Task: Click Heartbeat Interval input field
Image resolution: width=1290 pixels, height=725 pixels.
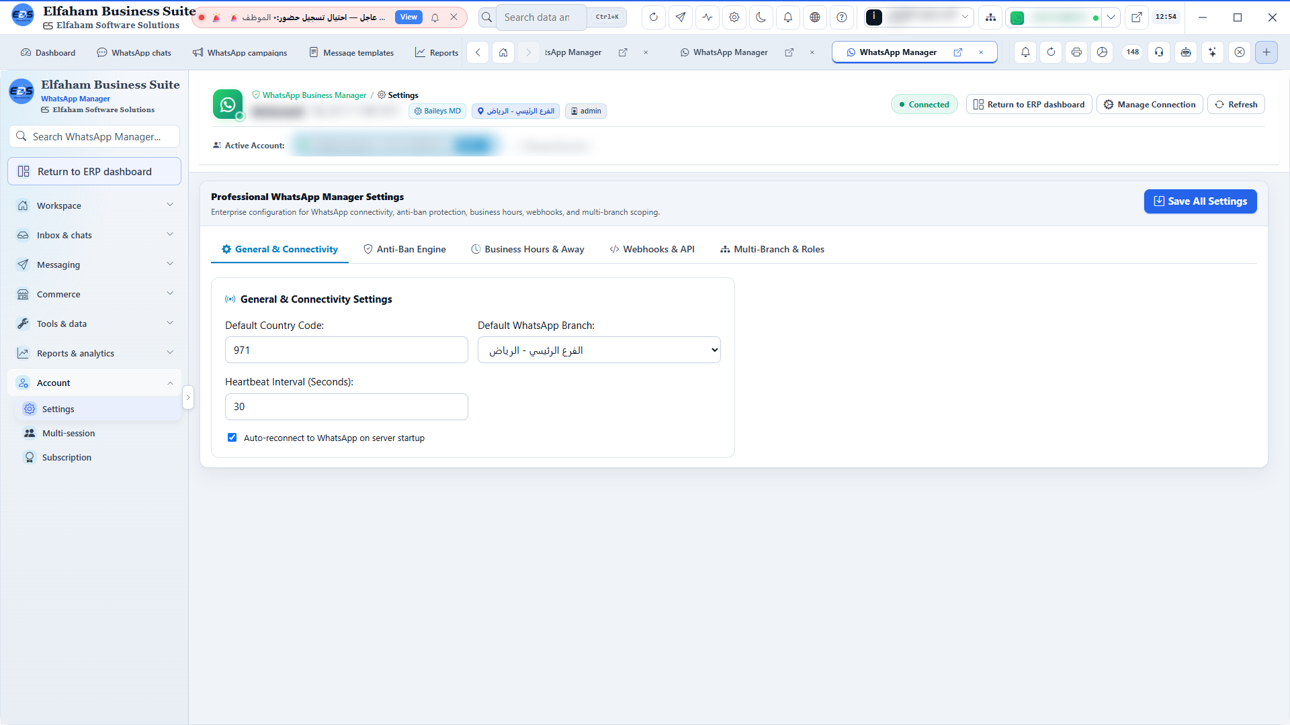Action: click(347, 407)
